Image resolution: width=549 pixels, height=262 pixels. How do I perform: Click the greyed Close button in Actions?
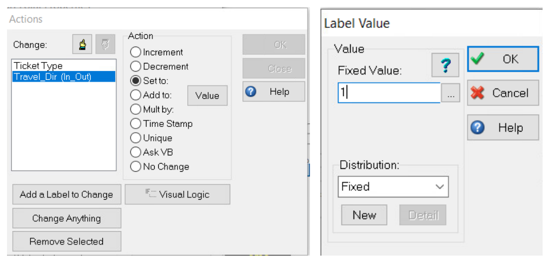pos(274,68)
